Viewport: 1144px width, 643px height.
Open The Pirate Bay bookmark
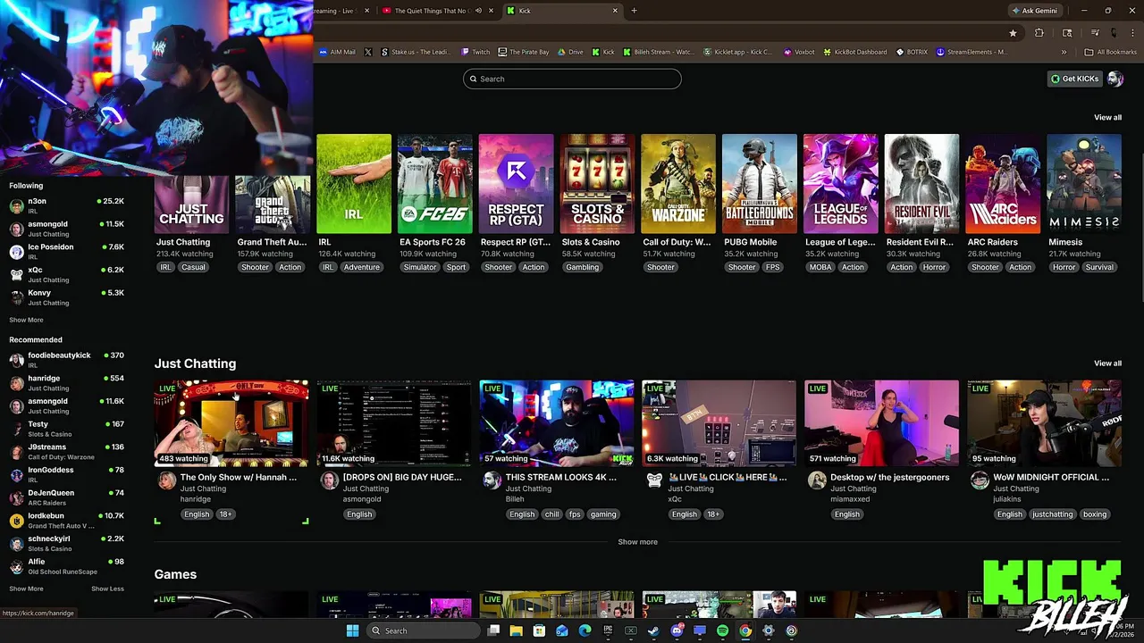point(524,52)
